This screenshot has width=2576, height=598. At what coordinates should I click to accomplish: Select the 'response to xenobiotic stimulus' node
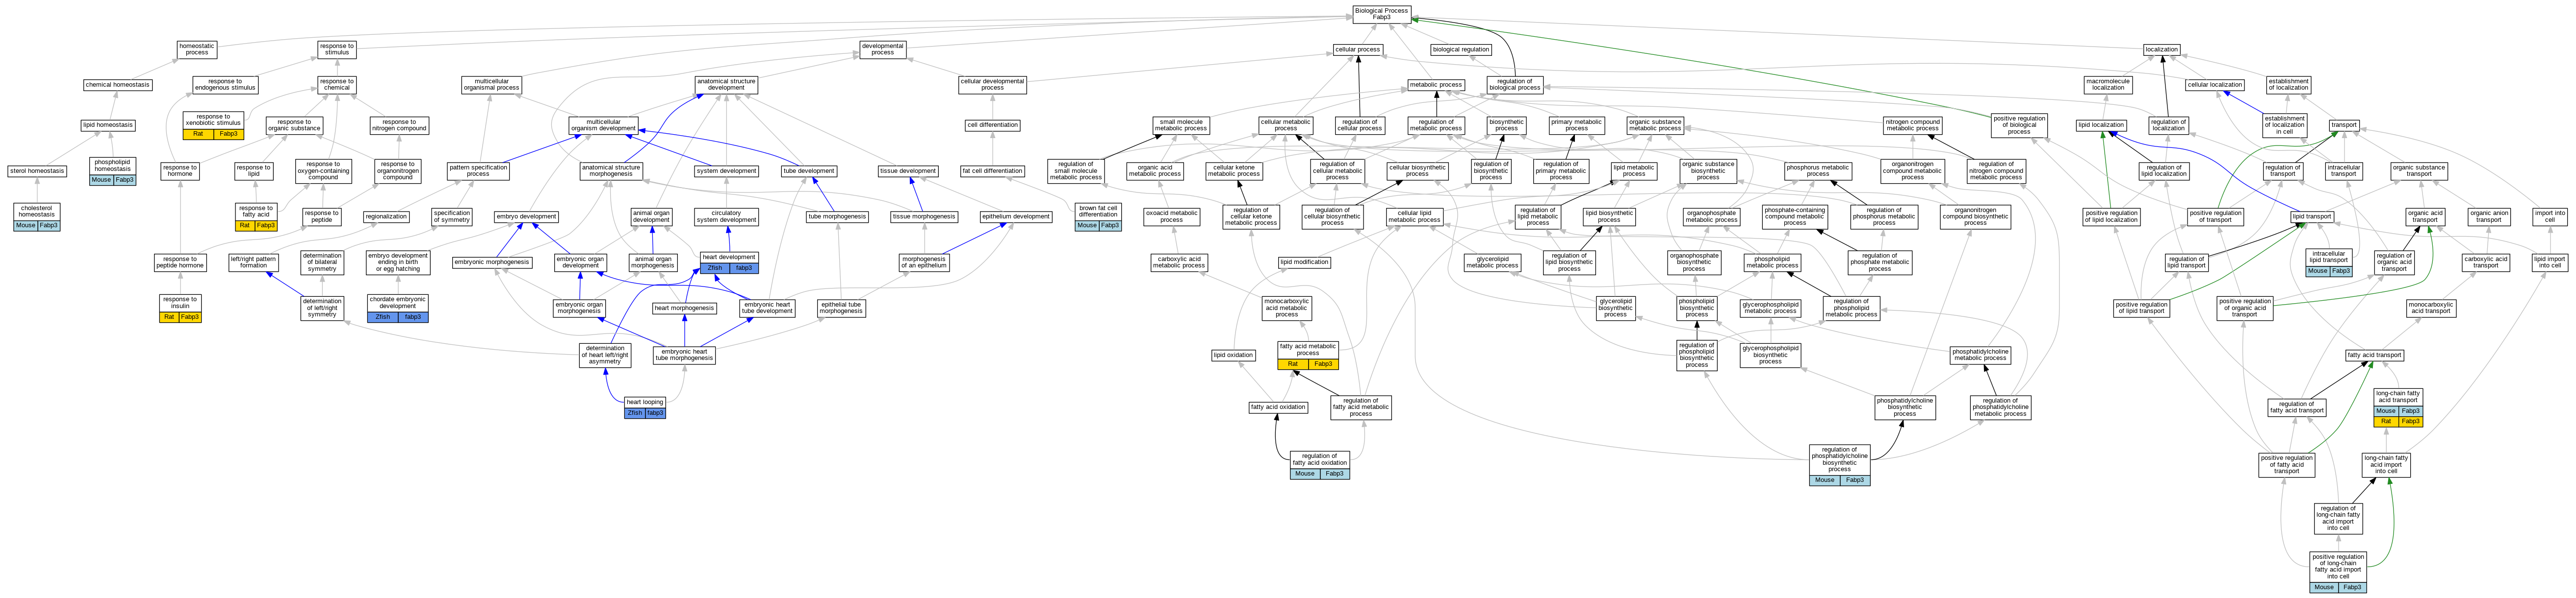213,125
